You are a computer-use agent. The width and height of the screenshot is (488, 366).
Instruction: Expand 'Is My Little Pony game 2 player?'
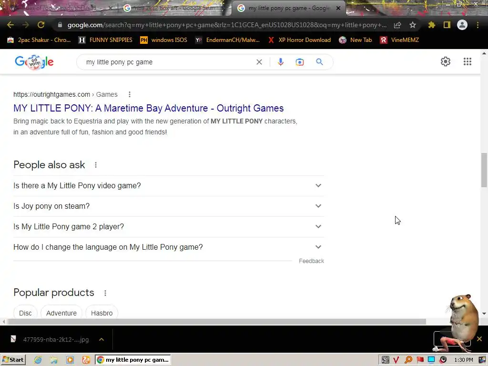coord(169,227)
